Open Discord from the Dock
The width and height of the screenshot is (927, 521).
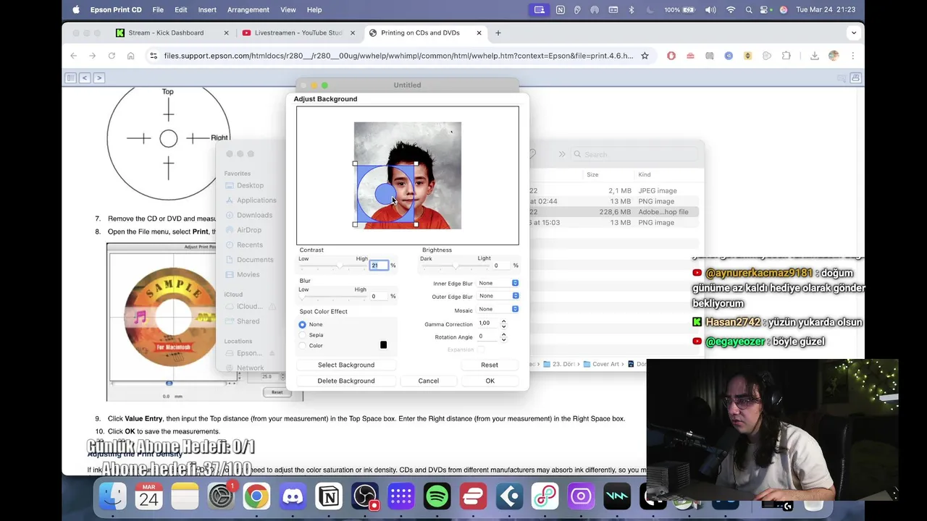(x=293, y=496)
